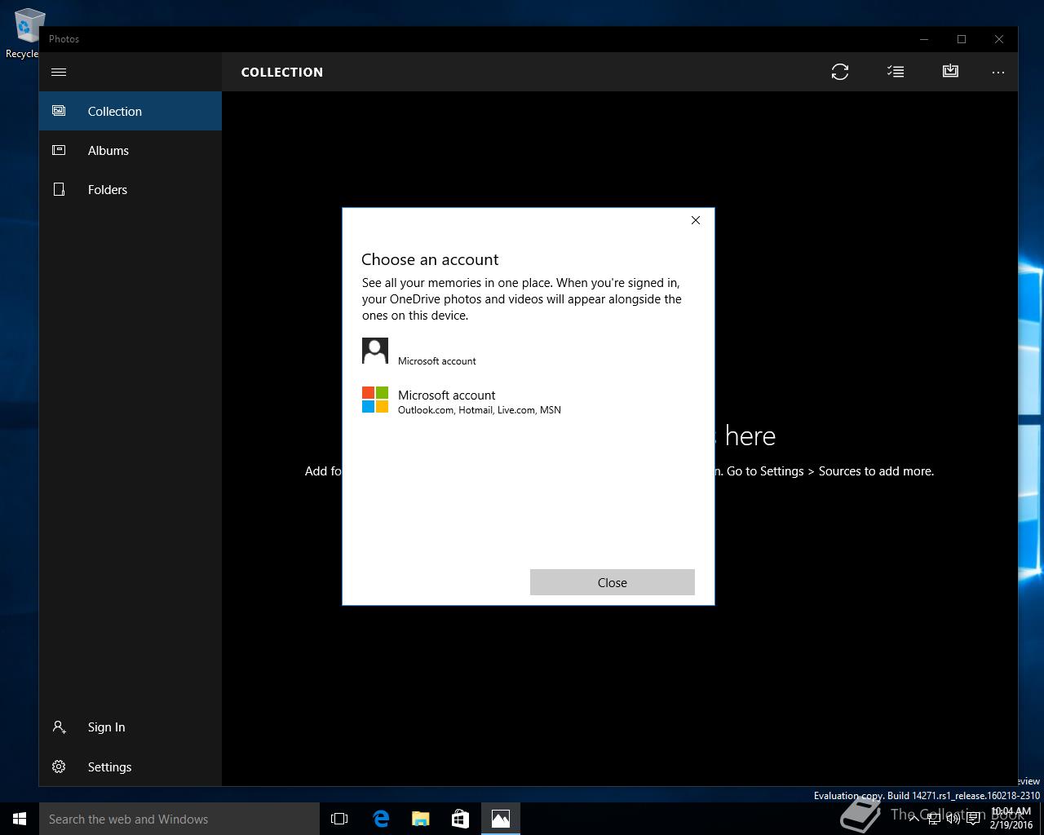
Task: Click the Select (checklist) icon in toolbar
Action: [896, 72]
